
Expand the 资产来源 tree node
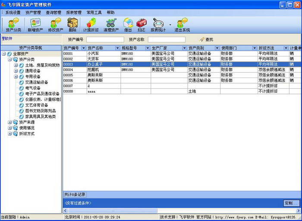(10, 122)
